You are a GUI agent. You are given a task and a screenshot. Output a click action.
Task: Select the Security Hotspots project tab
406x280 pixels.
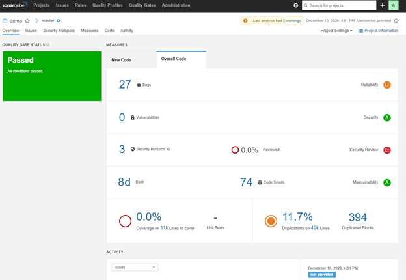59,31
